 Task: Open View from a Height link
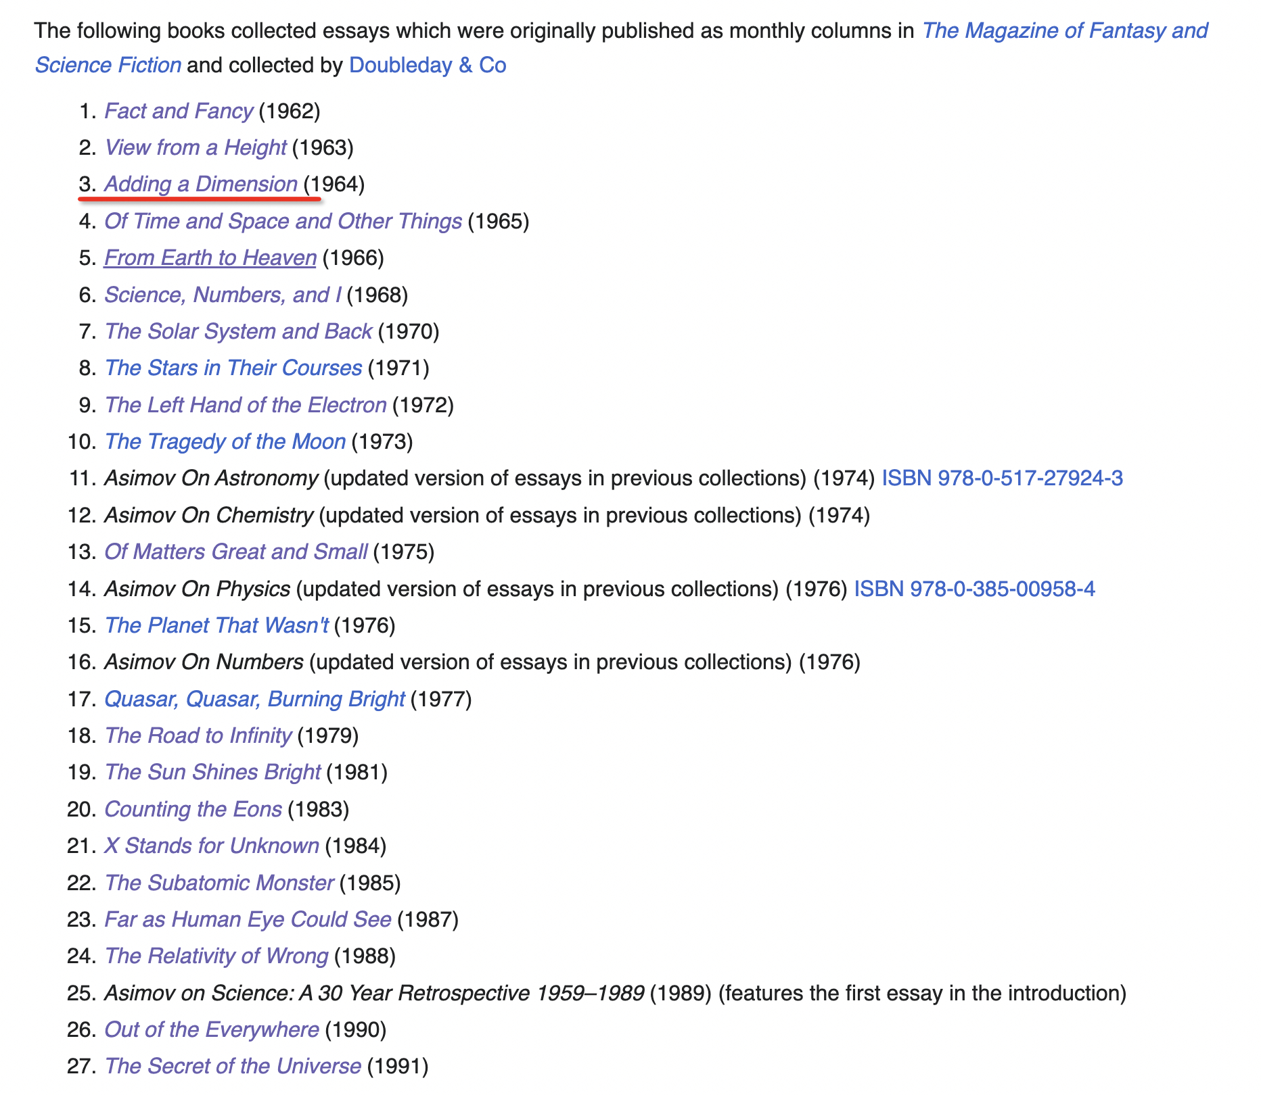[x=196, y=147]
